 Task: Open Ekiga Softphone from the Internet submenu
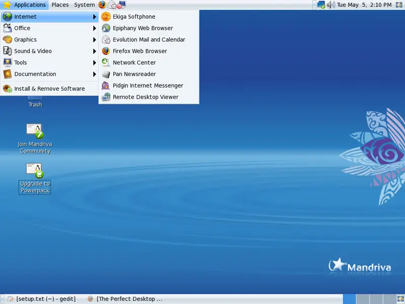(149, 17)
